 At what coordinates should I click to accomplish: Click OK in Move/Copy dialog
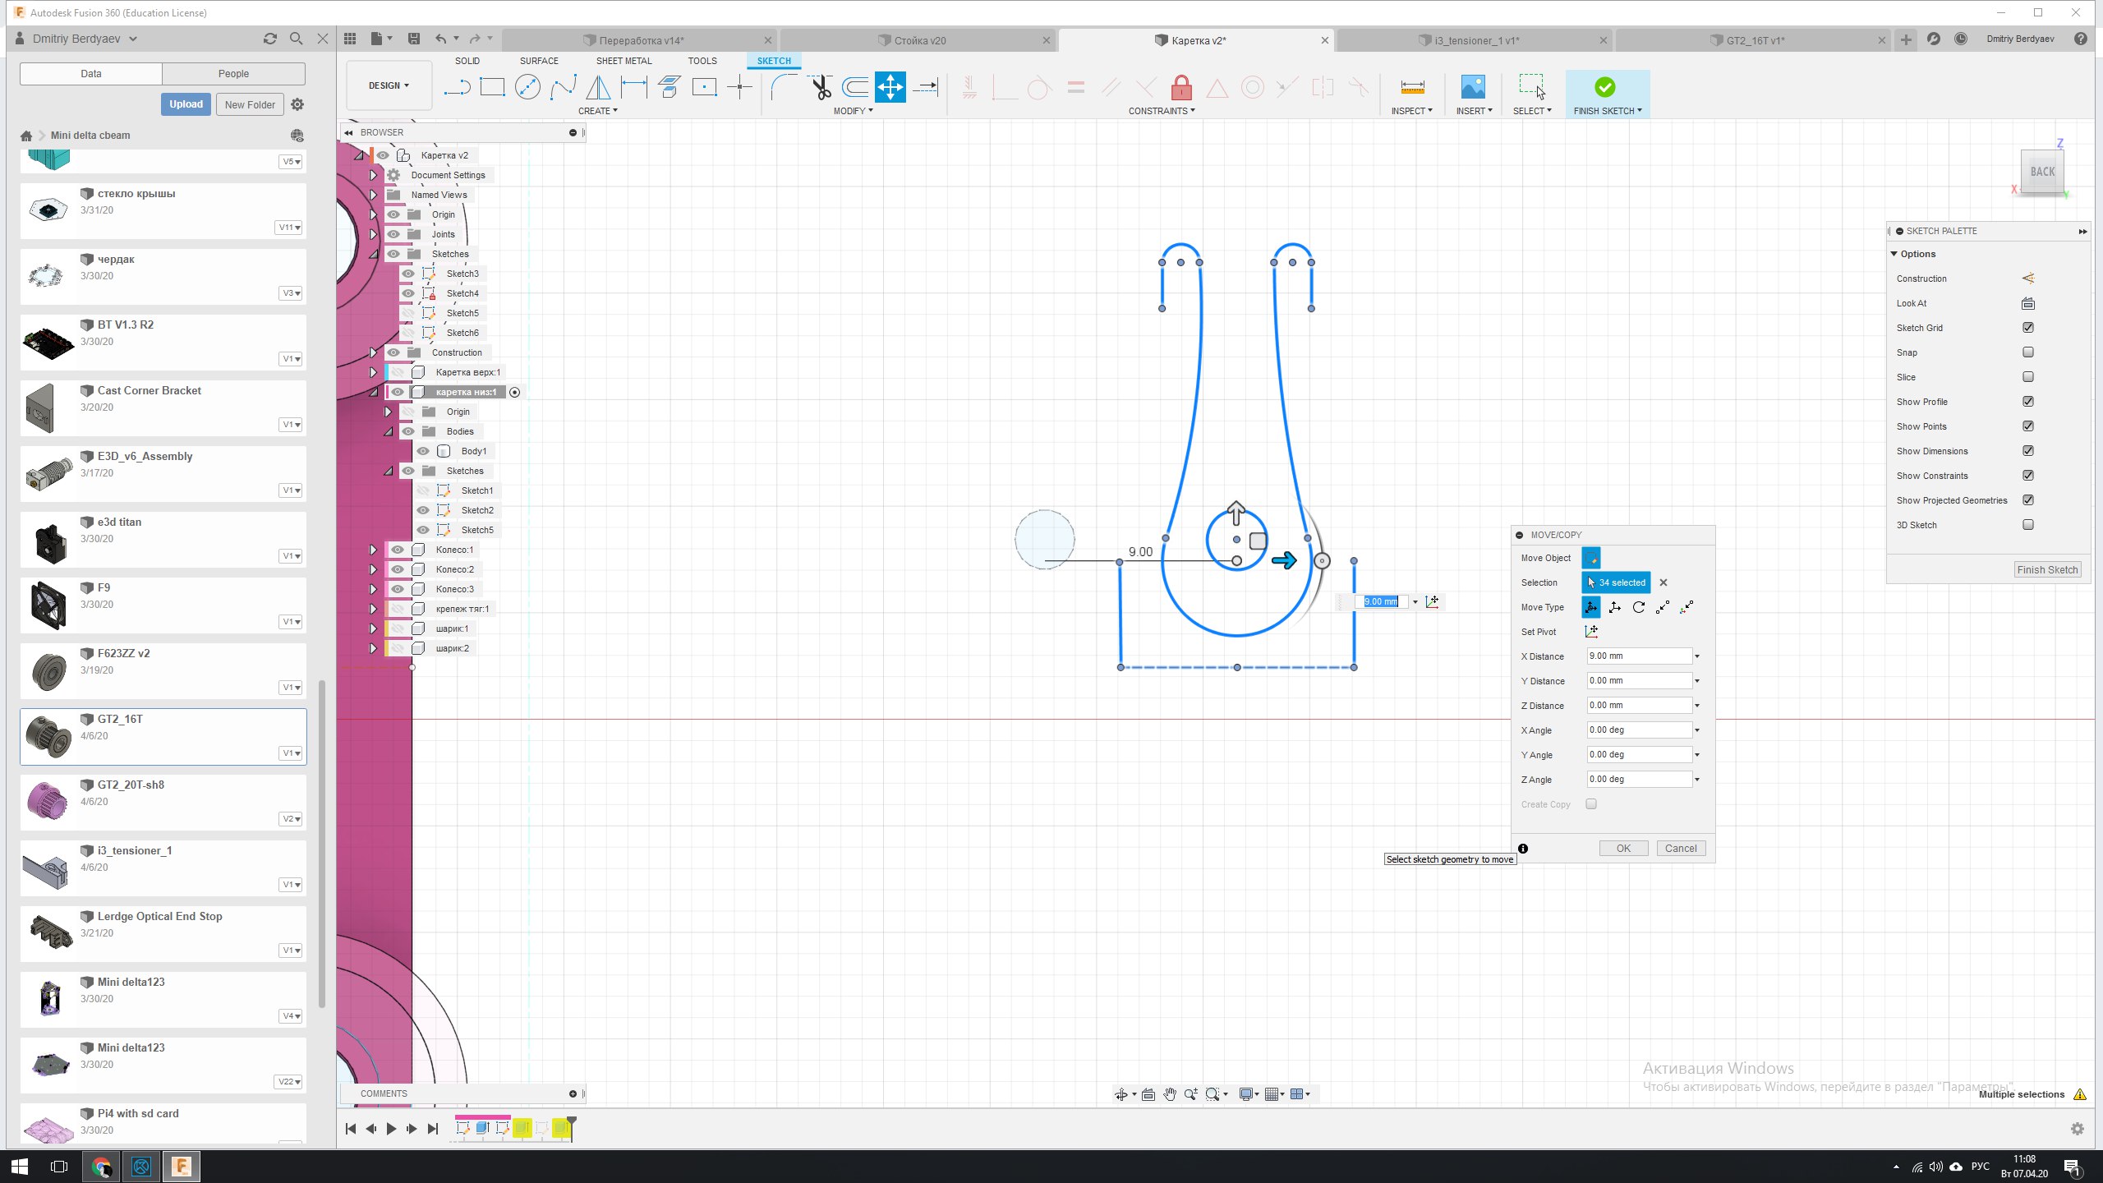coord(1623,849)
